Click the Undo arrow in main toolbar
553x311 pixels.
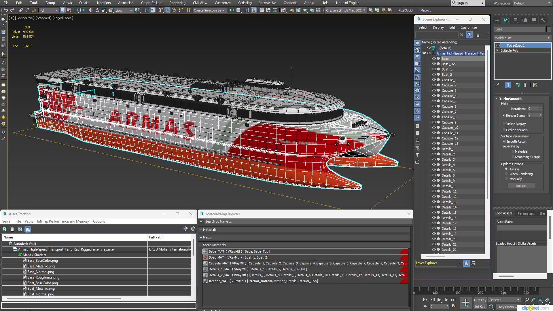(5, 10)
